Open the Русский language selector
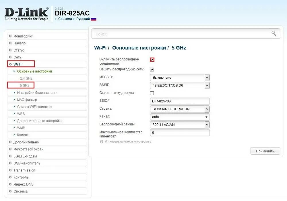 pos(83,19)
